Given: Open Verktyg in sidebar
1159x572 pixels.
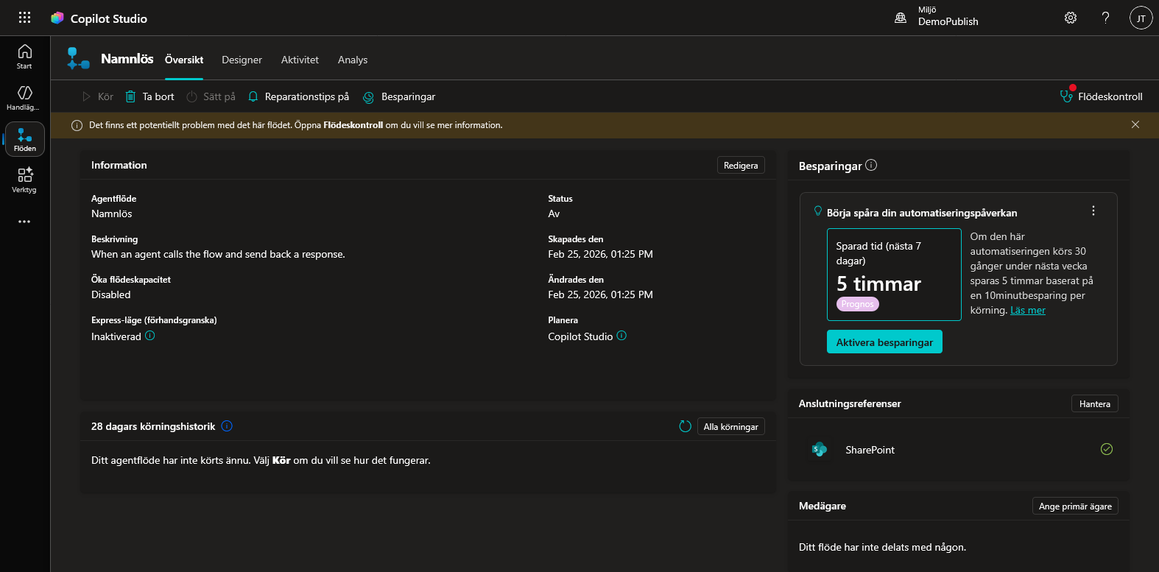Looking at the screenshot, I should (x=24, y=180).
